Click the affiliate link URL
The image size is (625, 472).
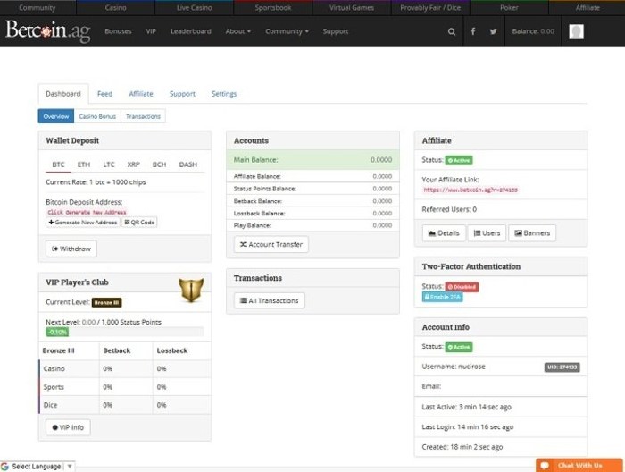471,190
